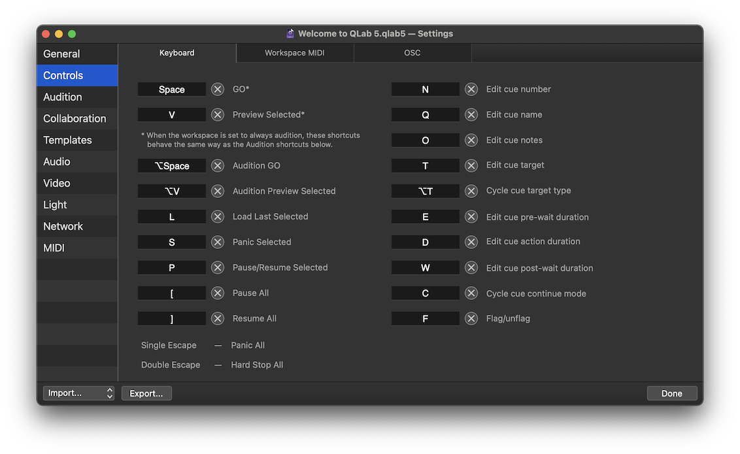
Task: Click the Export button
Action: pyautogui.click(x=146, y=393)
